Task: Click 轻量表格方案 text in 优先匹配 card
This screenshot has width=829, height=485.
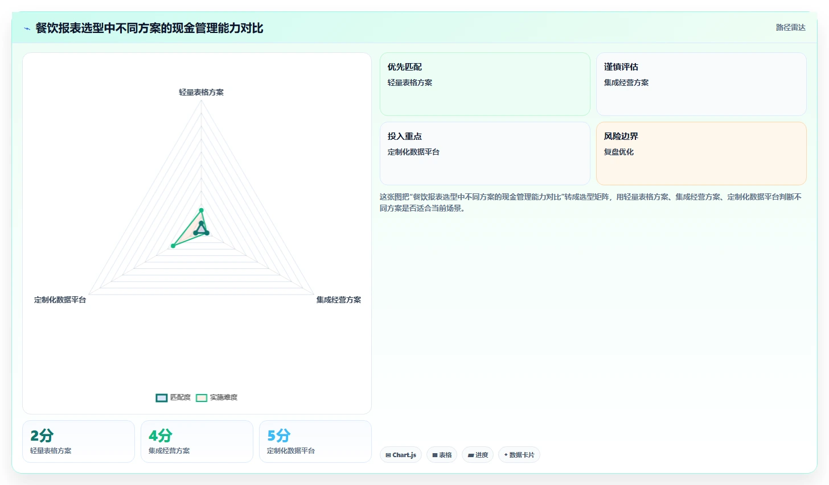Action: coord(410,82)
